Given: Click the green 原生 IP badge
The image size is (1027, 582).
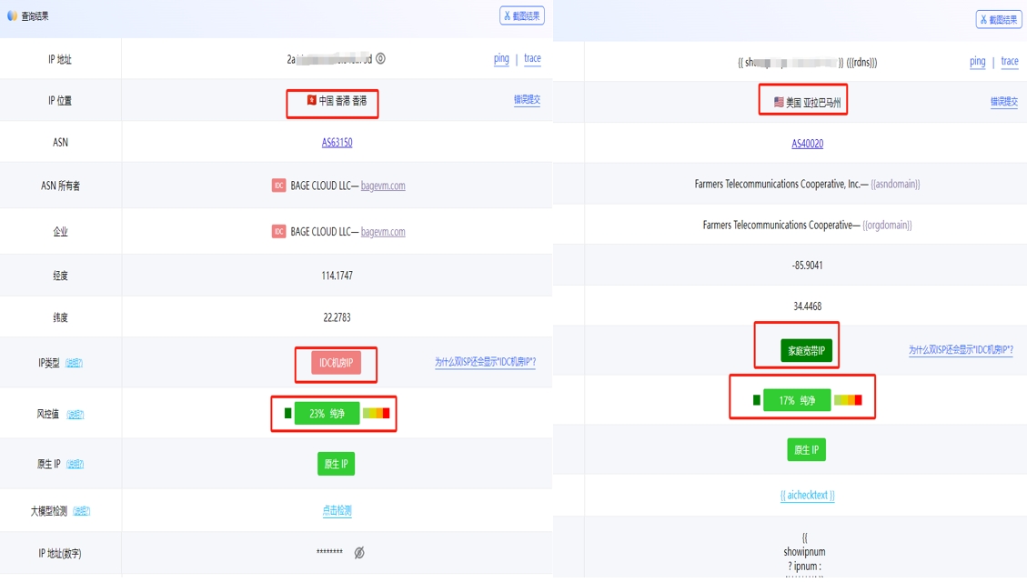Looking at the screenshot, I should (x=335, y=463).
